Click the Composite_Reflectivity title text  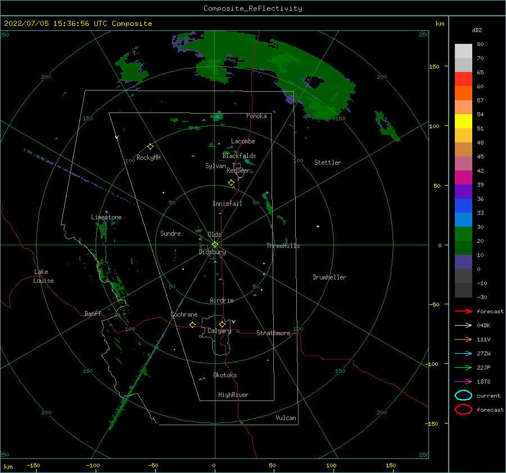252,8
